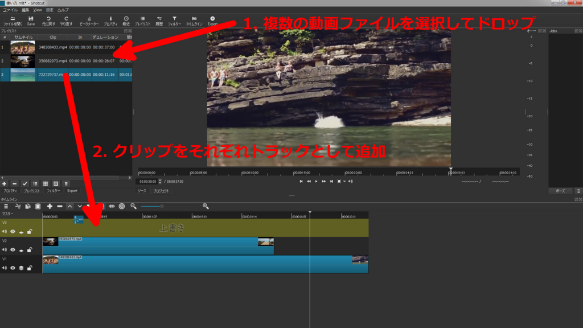Click current timecode field 00:00:30:08
583x328 pixels.
point(148,182)
